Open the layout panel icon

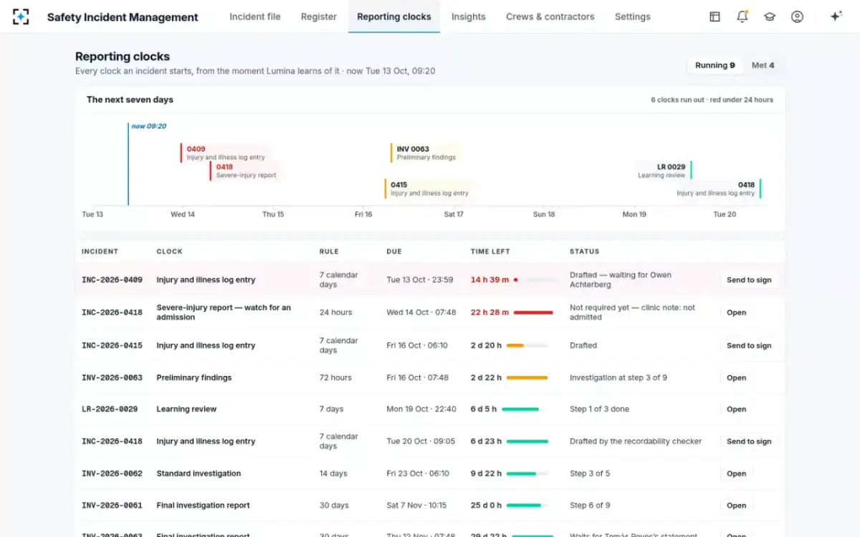(x=715, y=16)
